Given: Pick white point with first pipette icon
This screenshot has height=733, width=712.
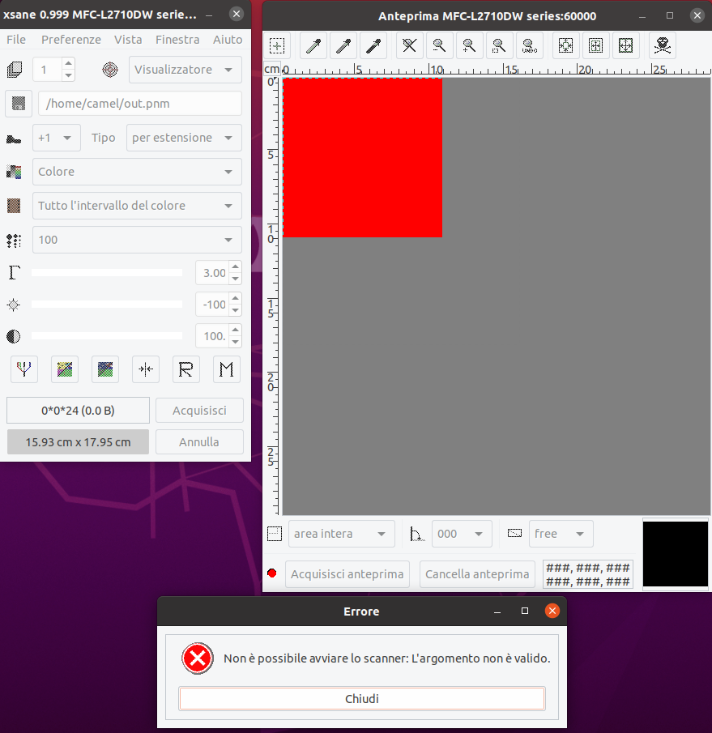Looking at the screenshot, I should [313, 45].
